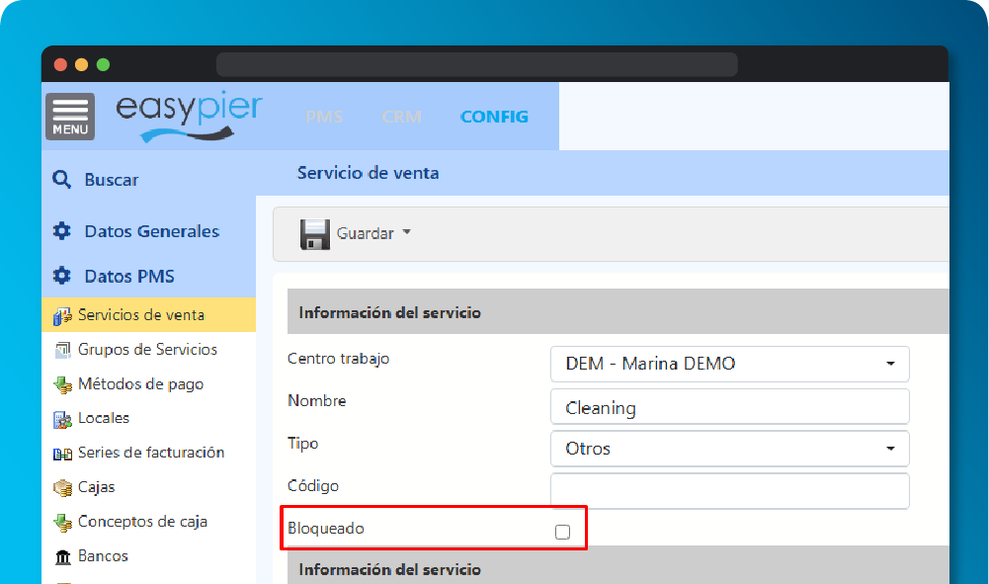
Task: Click the Locales icon
Action: pos(62,419)
